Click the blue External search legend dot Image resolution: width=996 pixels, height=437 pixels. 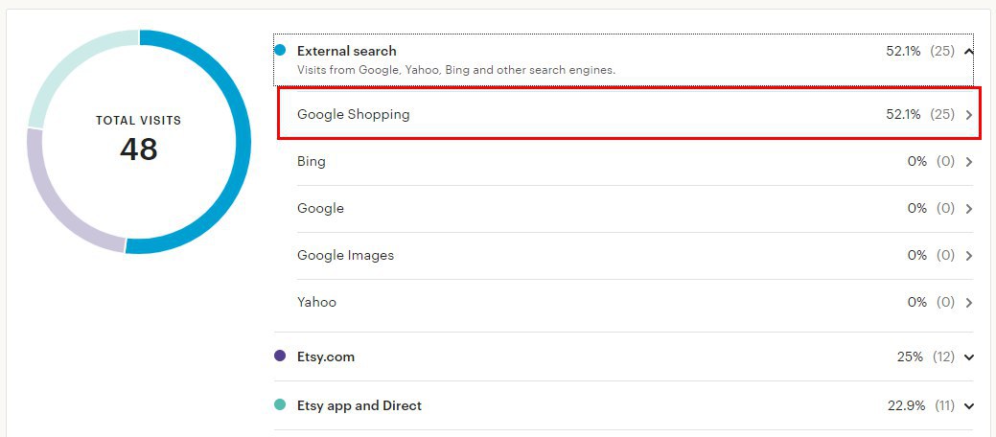coord(280,50)
